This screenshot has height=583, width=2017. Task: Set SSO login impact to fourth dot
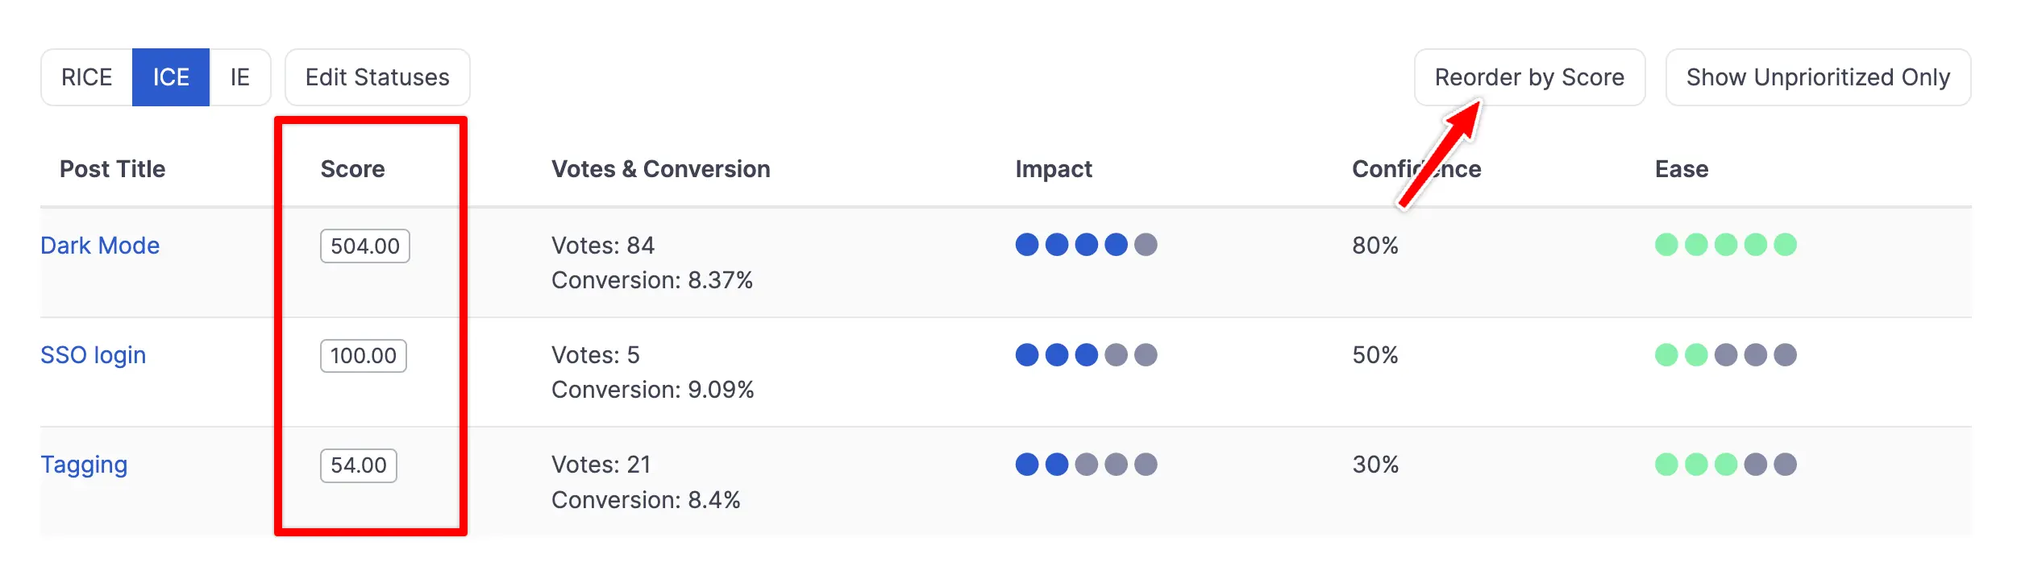pos(1116,355)
